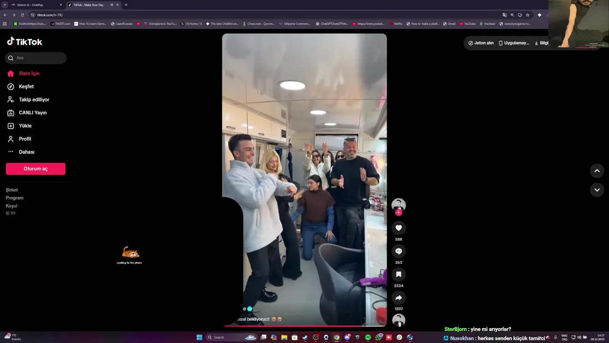Viewport: 609px width, 343px height.
Task: Click the Uygulamayı... download button
Action: click(513, 43)
